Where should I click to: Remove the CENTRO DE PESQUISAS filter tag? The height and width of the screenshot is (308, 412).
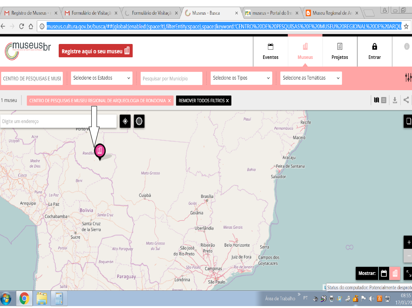click(169, 101)
